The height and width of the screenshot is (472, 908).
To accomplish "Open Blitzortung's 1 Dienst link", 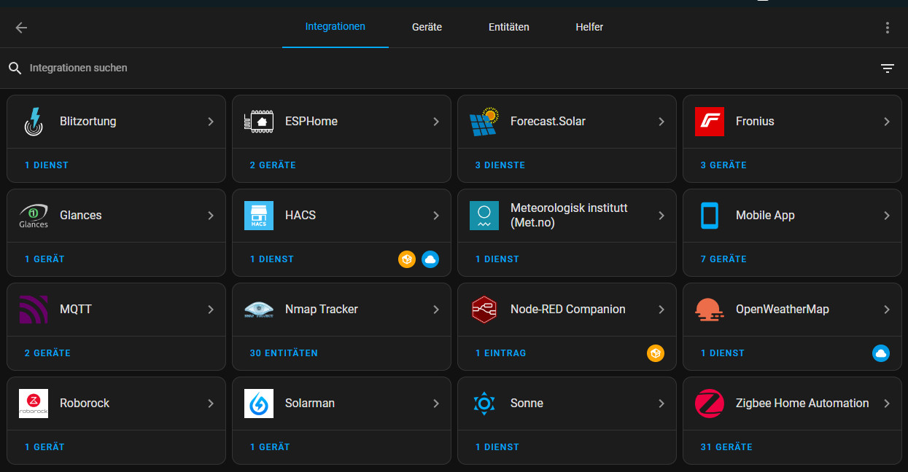I will tap(47, 165).
